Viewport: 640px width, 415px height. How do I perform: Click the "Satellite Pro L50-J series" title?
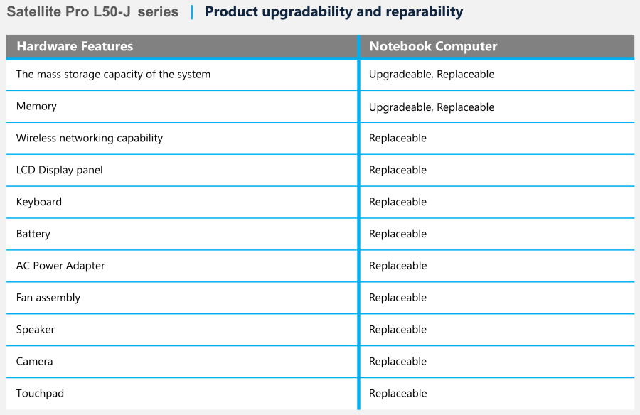point(92,12)
